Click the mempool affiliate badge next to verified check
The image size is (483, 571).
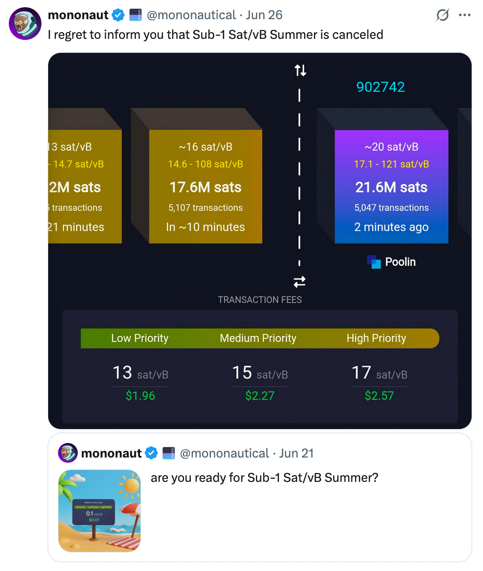click(135, 15)
